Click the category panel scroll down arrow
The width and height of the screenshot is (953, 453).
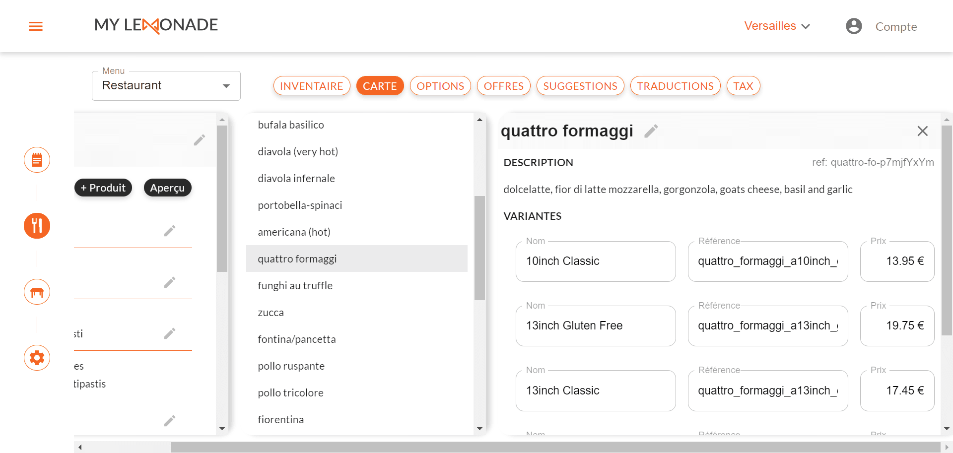[222, 429]
